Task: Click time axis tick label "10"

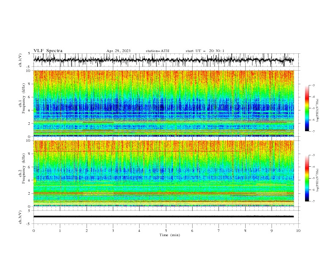Action: (298, 231)
